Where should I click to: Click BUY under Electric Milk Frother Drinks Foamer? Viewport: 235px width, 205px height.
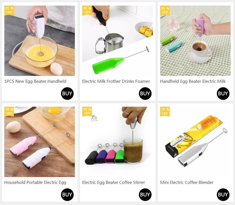click(x=145, y=94)
